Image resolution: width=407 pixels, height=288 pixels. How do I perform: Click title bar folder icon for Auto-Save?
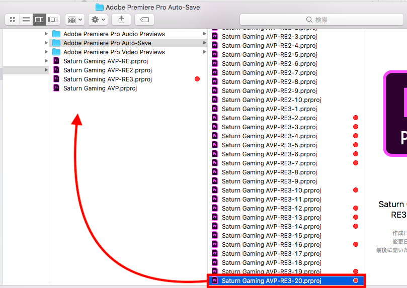click(x=100, y=7)
